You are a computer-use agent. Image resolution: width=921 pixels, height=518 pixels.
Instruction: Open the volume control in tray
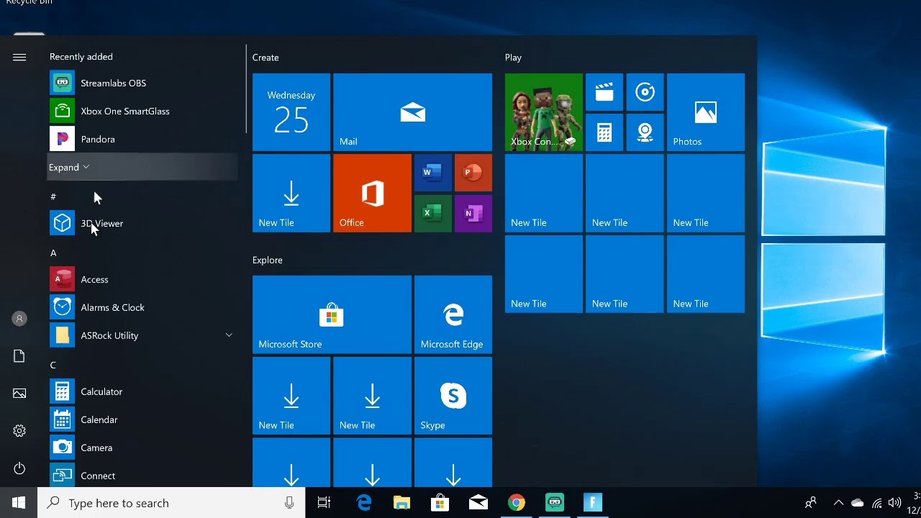pos(894,503)
